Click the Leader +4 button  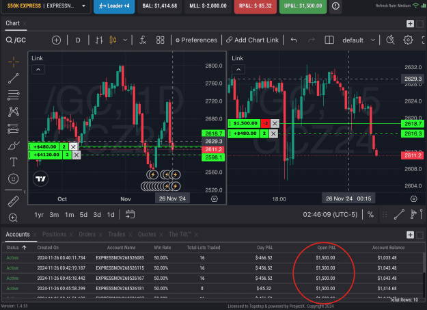click(x=114, y=5)
